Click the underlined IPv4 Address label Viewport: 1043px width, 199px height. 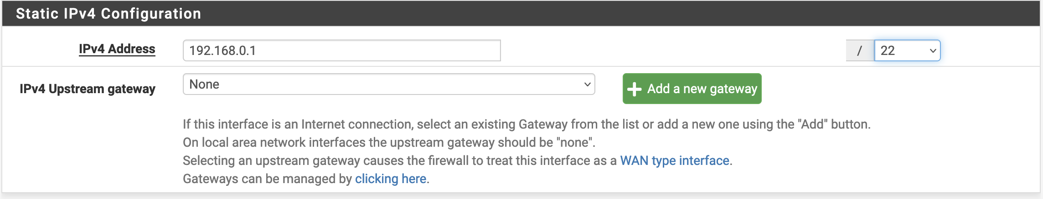tap(117, 49)
